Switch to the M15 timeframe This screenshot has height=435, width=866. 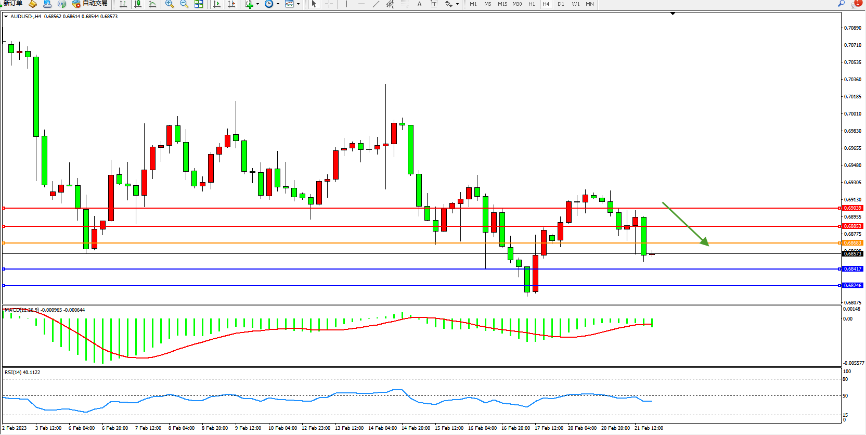(x=502, y=4)
